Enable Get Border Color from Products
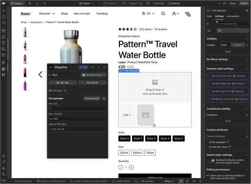251x184 pixels. 209,99
